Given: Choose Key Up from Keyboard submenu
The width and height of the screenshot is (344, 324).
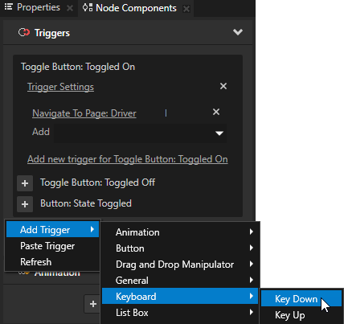Looking at the screenshot, I should 301,315.
